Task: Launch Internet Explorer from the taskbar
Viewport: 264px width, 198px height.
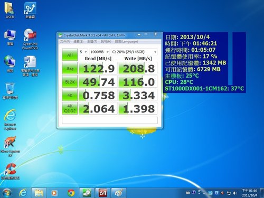Action: click(23, 193)
